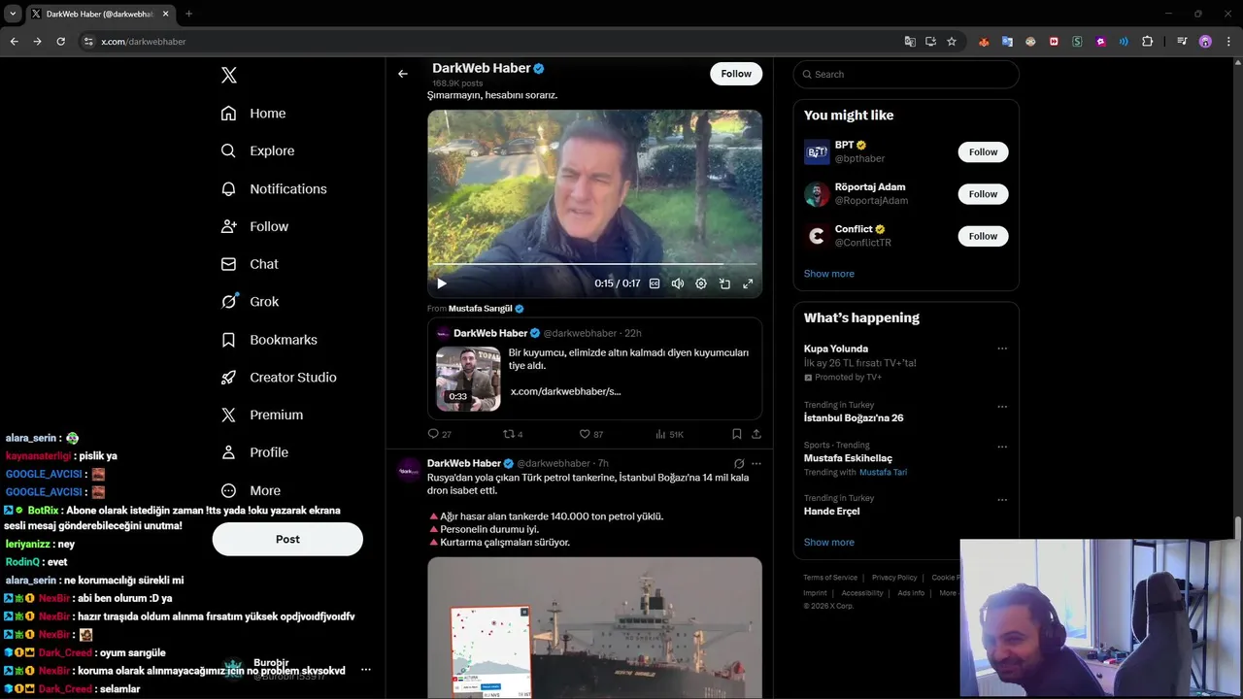The image size is (1243, 699).
Task: Open the x.com/darkwebhaber/s... link
Action: [x=565, y=391]
